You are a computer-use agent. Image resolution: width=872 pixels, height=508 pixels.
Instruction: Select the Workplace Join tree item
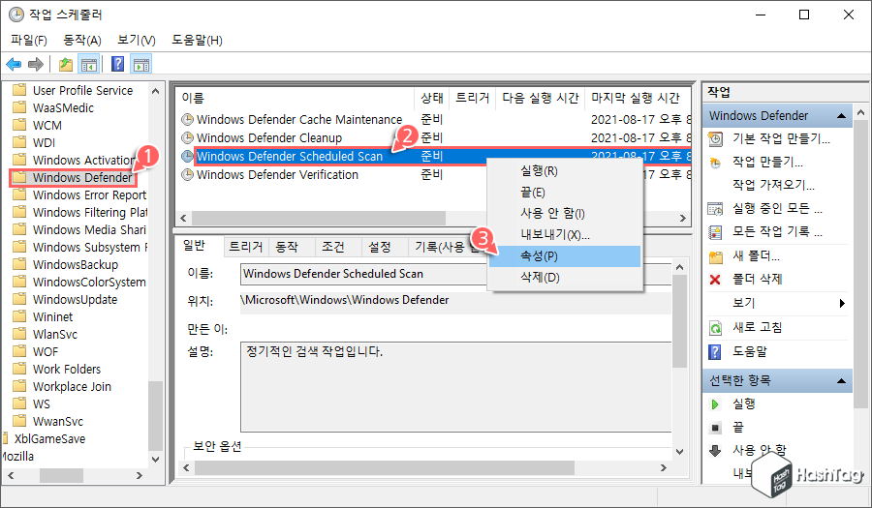72,386
